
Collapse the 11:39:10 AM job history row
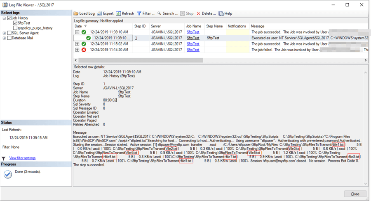pyautogui.click(x=77, y=32)
